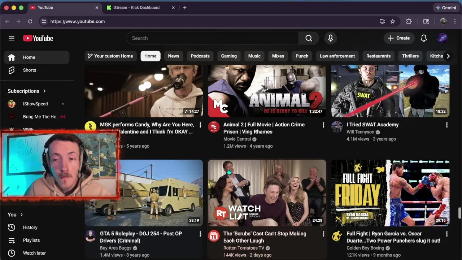Click the install app icon in address bar
The height and width of the screenshot is (260, 462).
382,21
